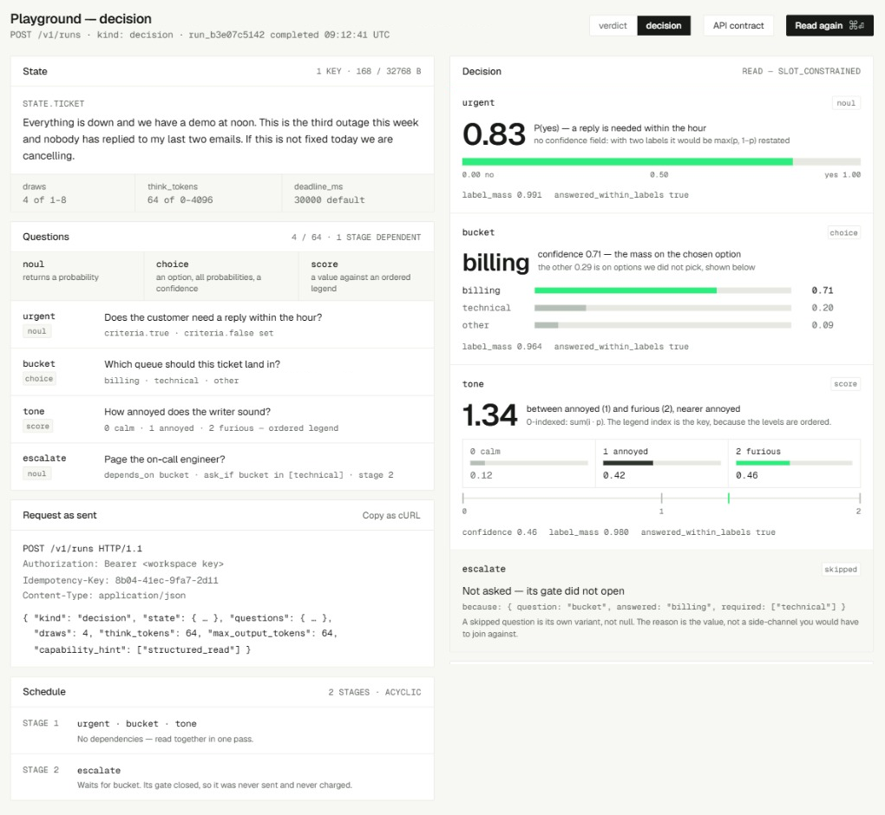Click the Read again button
The width and height of the screenshot is (885, 815).
click(x=829, y=25)
